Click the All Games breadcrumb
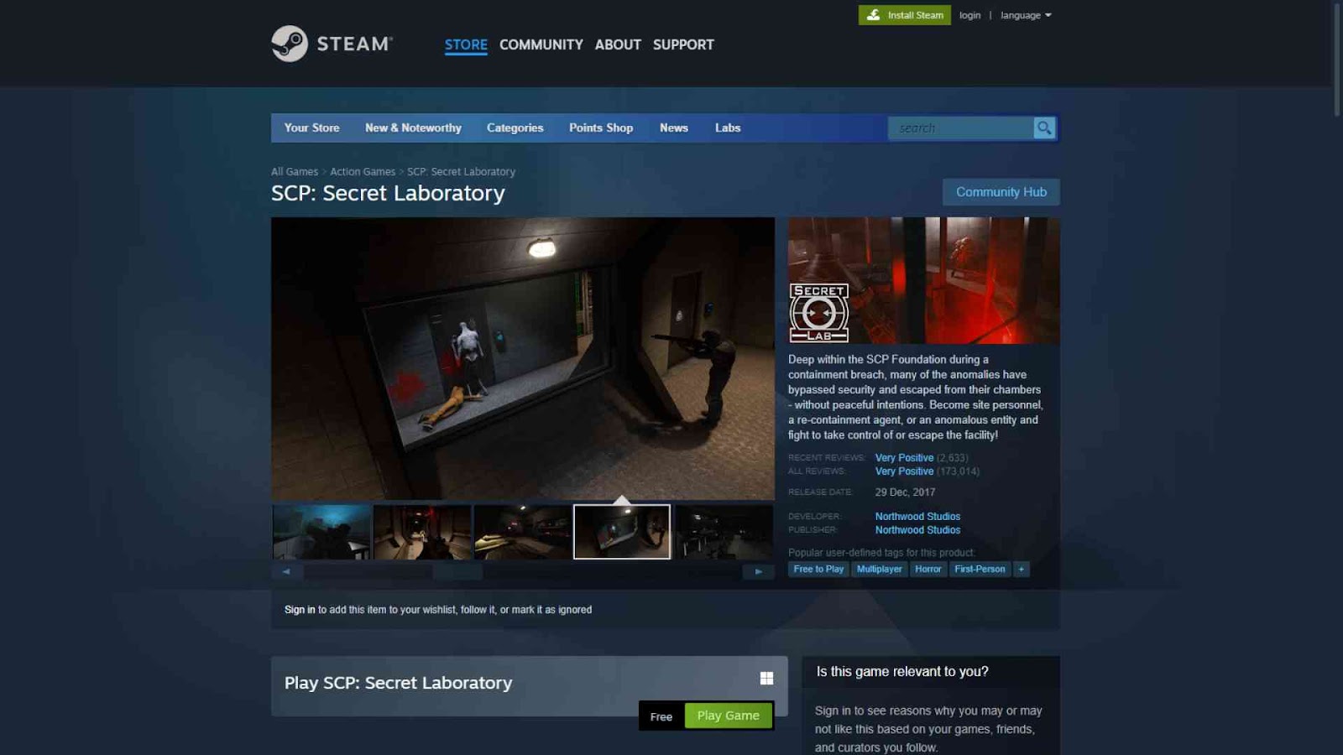This screenshot has height=755, width=1343. tap(295, 171)
